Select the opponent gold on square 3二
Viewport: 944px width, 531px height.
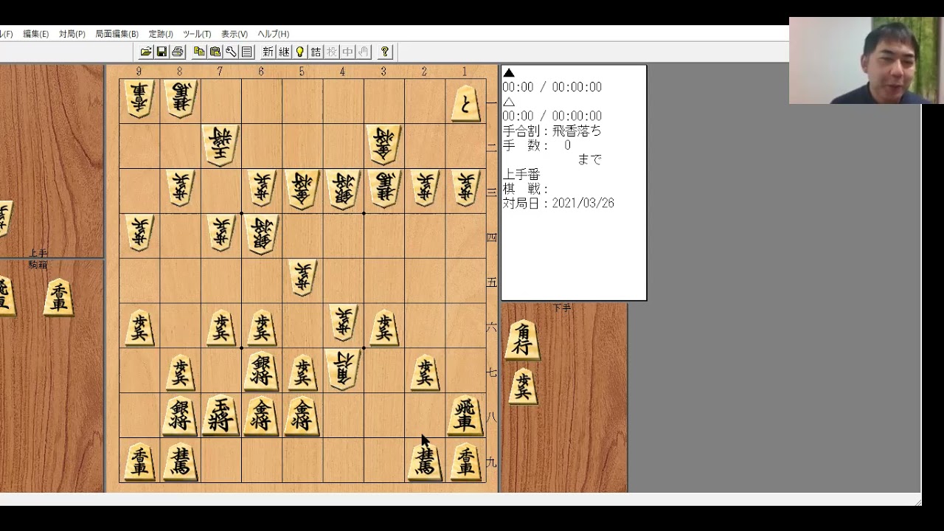point(383,145)
